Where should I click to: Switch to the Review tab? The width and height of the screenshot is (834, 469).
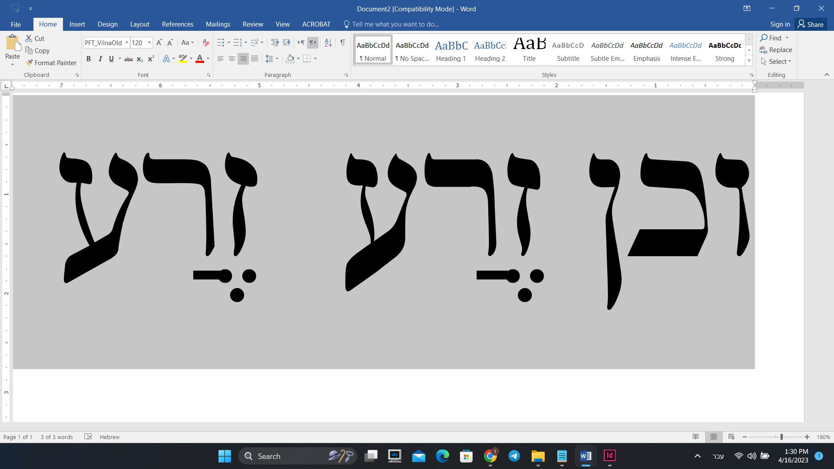253,24
